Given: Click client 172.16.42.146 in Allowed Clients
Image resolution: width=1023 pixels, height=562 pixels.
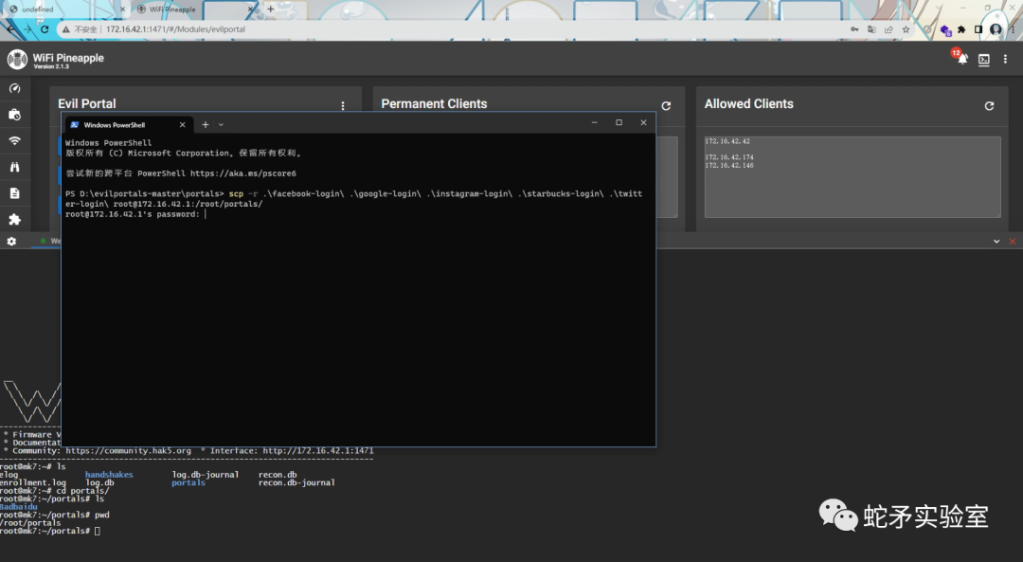Looking at the screenshot, I should [x=729, y=166].
